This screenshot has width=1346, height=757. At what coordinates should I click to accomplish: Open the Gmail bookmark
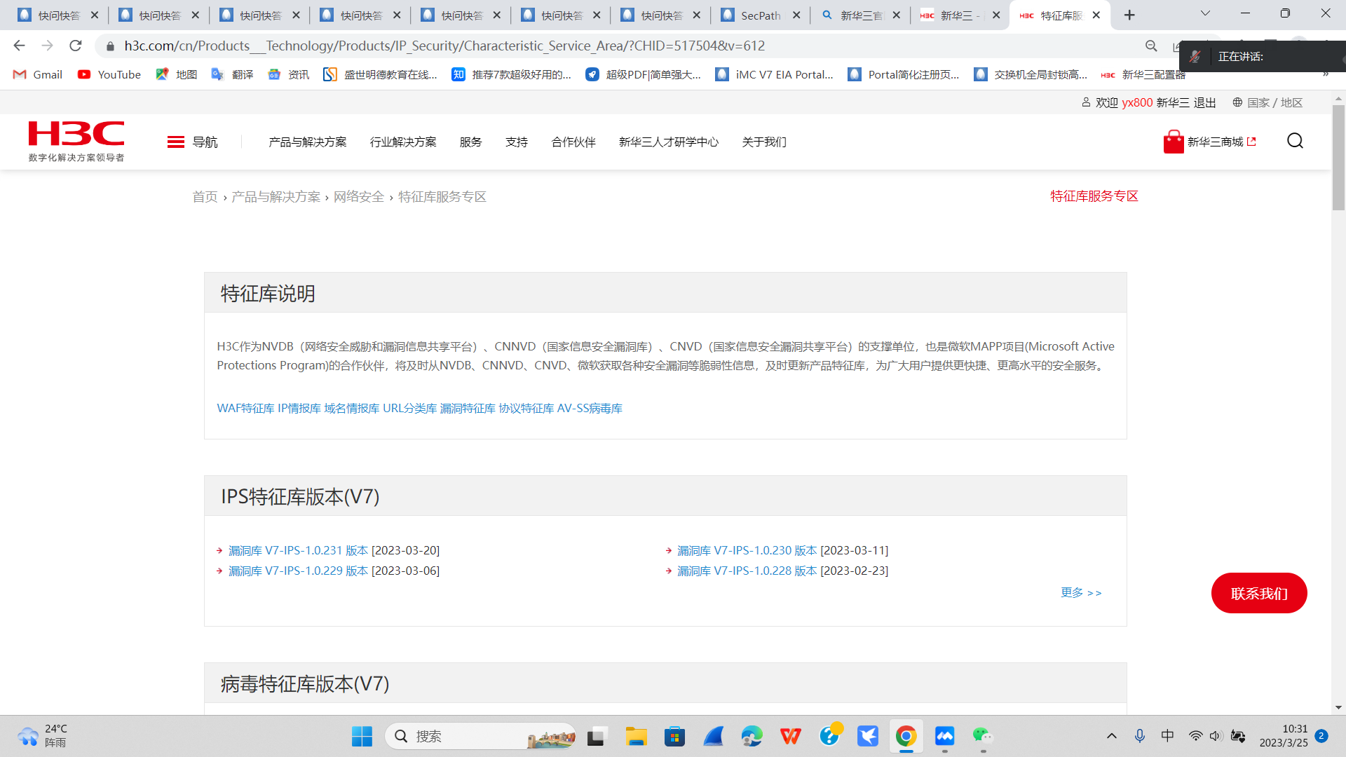point(38,74)
